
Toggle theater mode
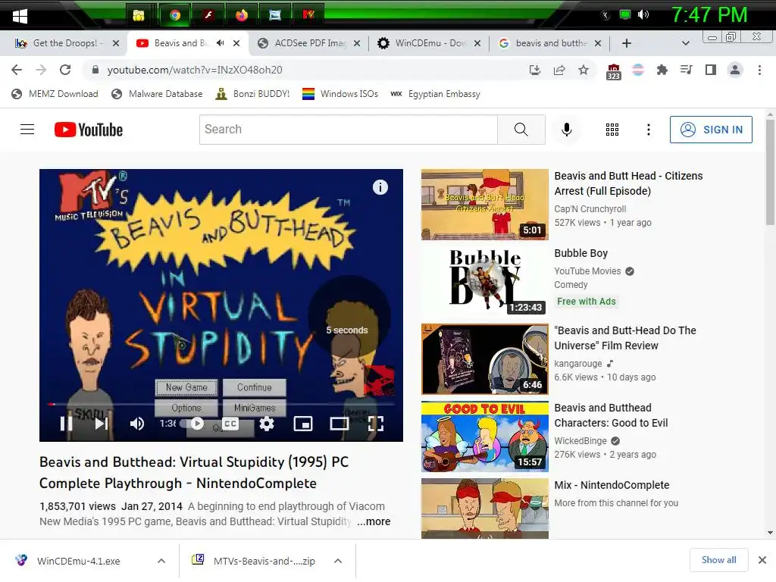pos(339,424)
